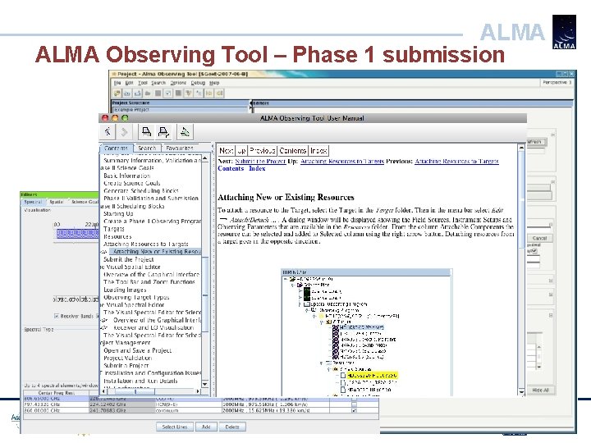Click the horizontal scrollbar under contents tree
The image size is (591, 443).
(151, 391)
